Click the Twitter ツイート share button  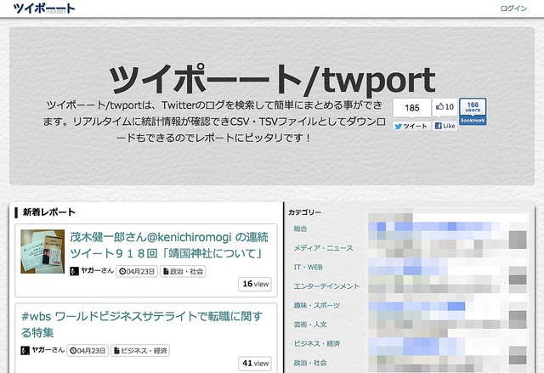pyautogui.click(x=411, y=126)
